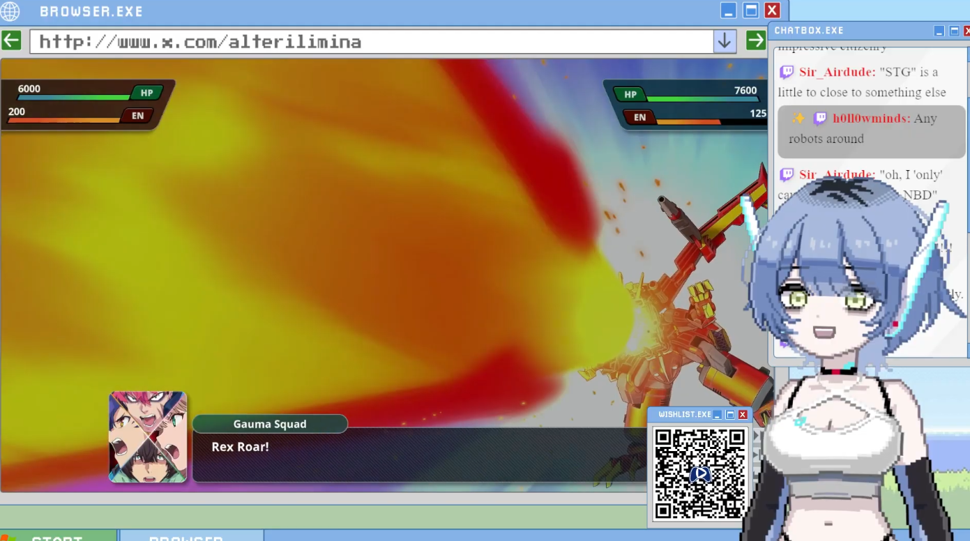Image resolution: width=970 pixels, height=541 pixels.
Task: Minimize the CHATBOX.EXE window
Action: pyautogui.click(x=939, y=31)
